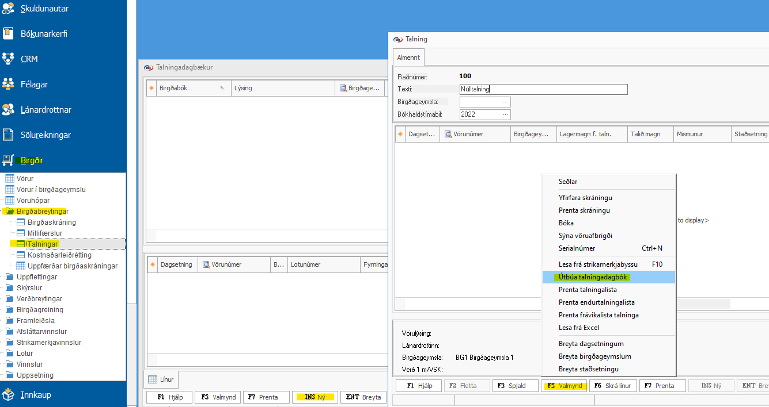Screen dimensions: 769x407
Task: Select Talningar in the tree
Action: click(x=43, y=244)
